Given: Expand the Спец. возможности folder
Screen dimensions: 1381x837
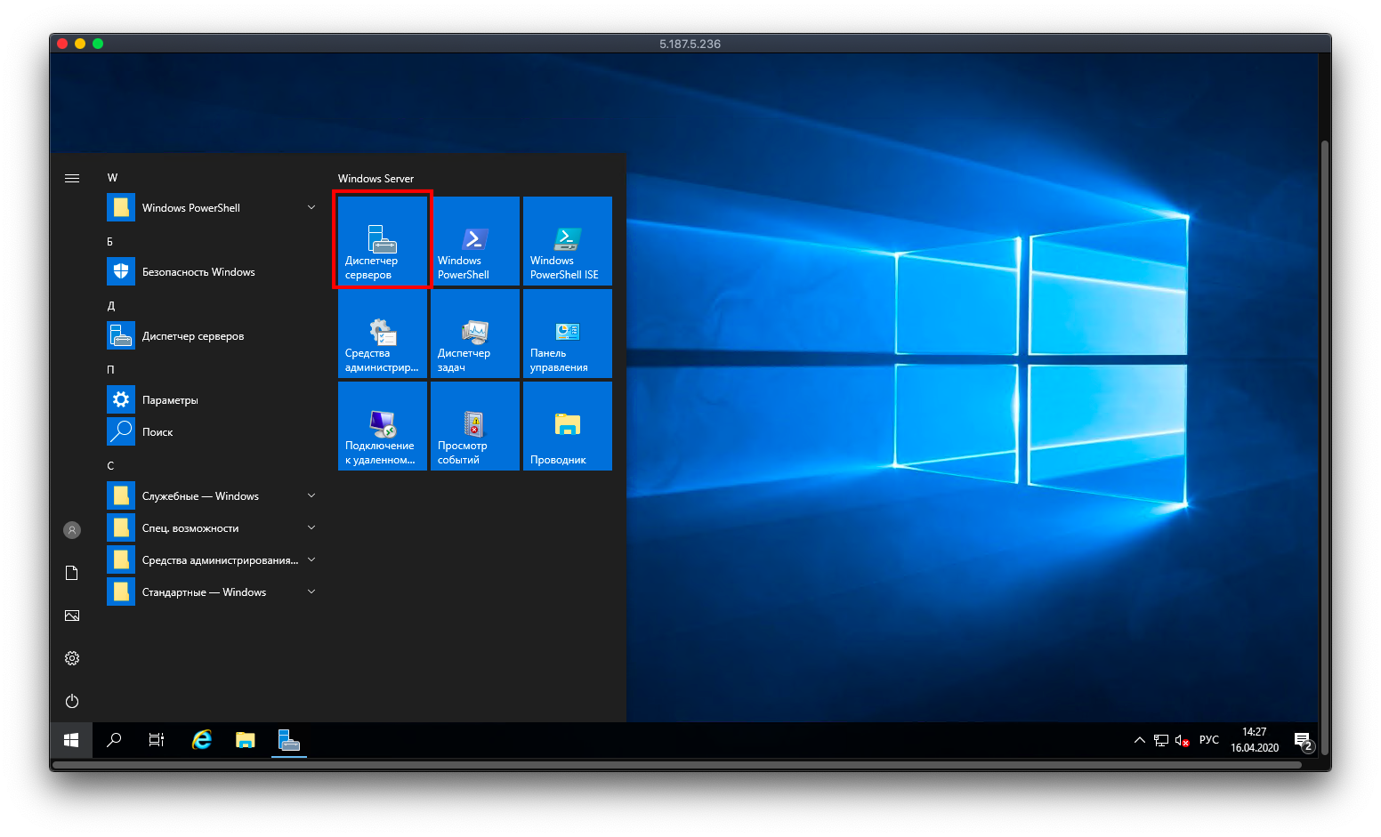Looking at the screenshot, I should coord(212,528).
